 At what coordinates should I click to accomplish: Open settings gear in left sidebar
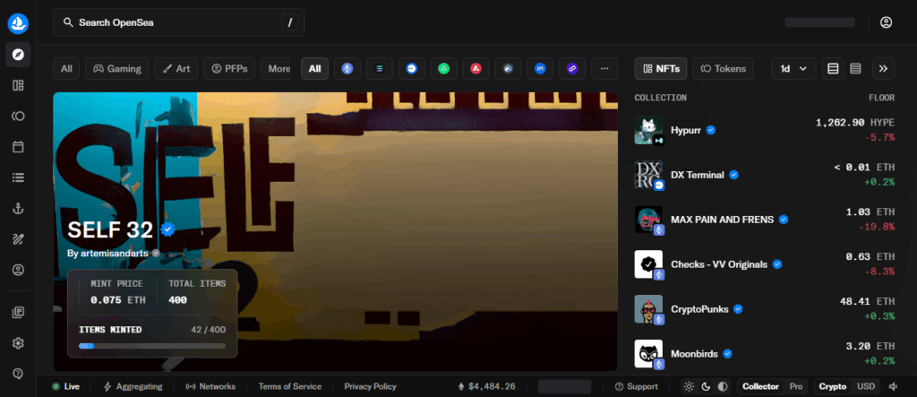click(19, 342)
